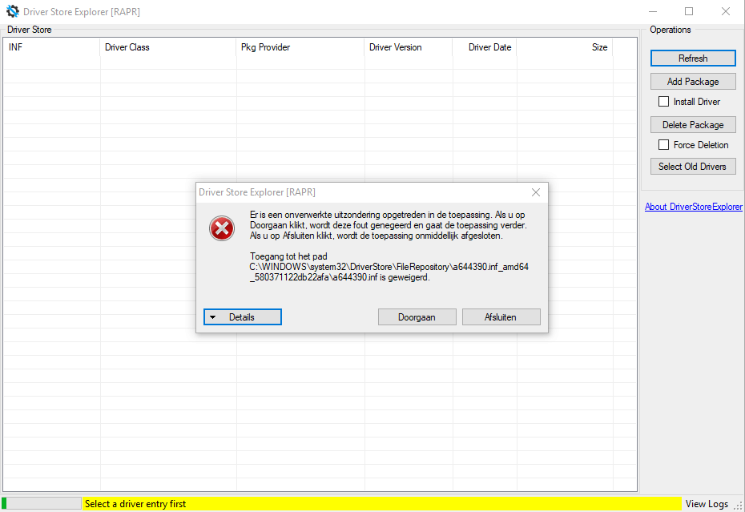The image size is (745, 512).
Task: Close the main Driver Store Explorer window
Action: [x=726, y=11]
